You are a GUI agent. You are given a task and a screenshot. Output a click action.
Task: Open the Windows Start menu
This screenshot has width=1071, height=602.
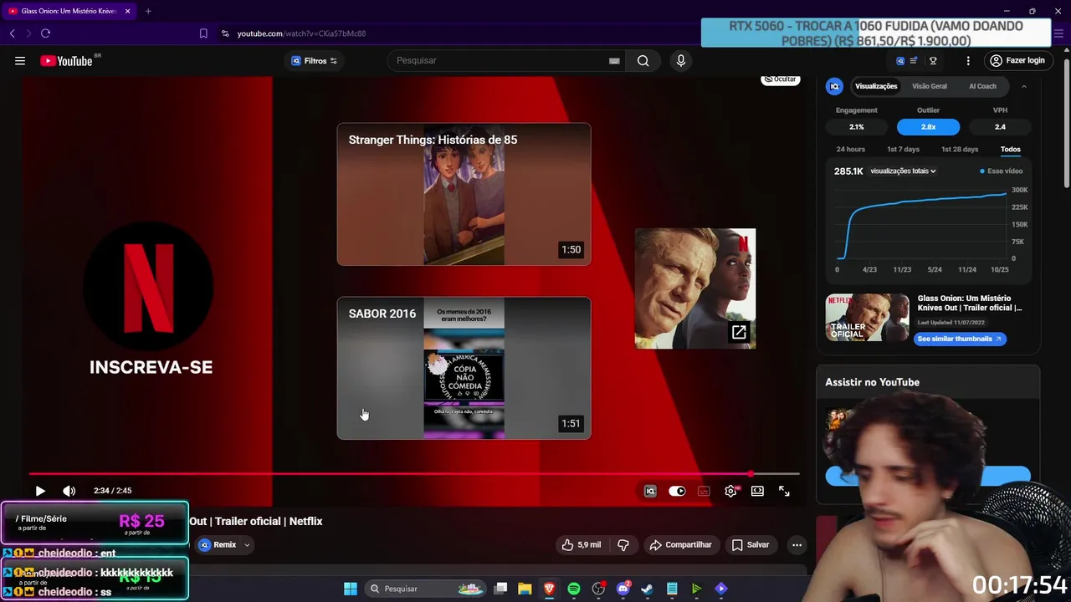coord(351,589)
